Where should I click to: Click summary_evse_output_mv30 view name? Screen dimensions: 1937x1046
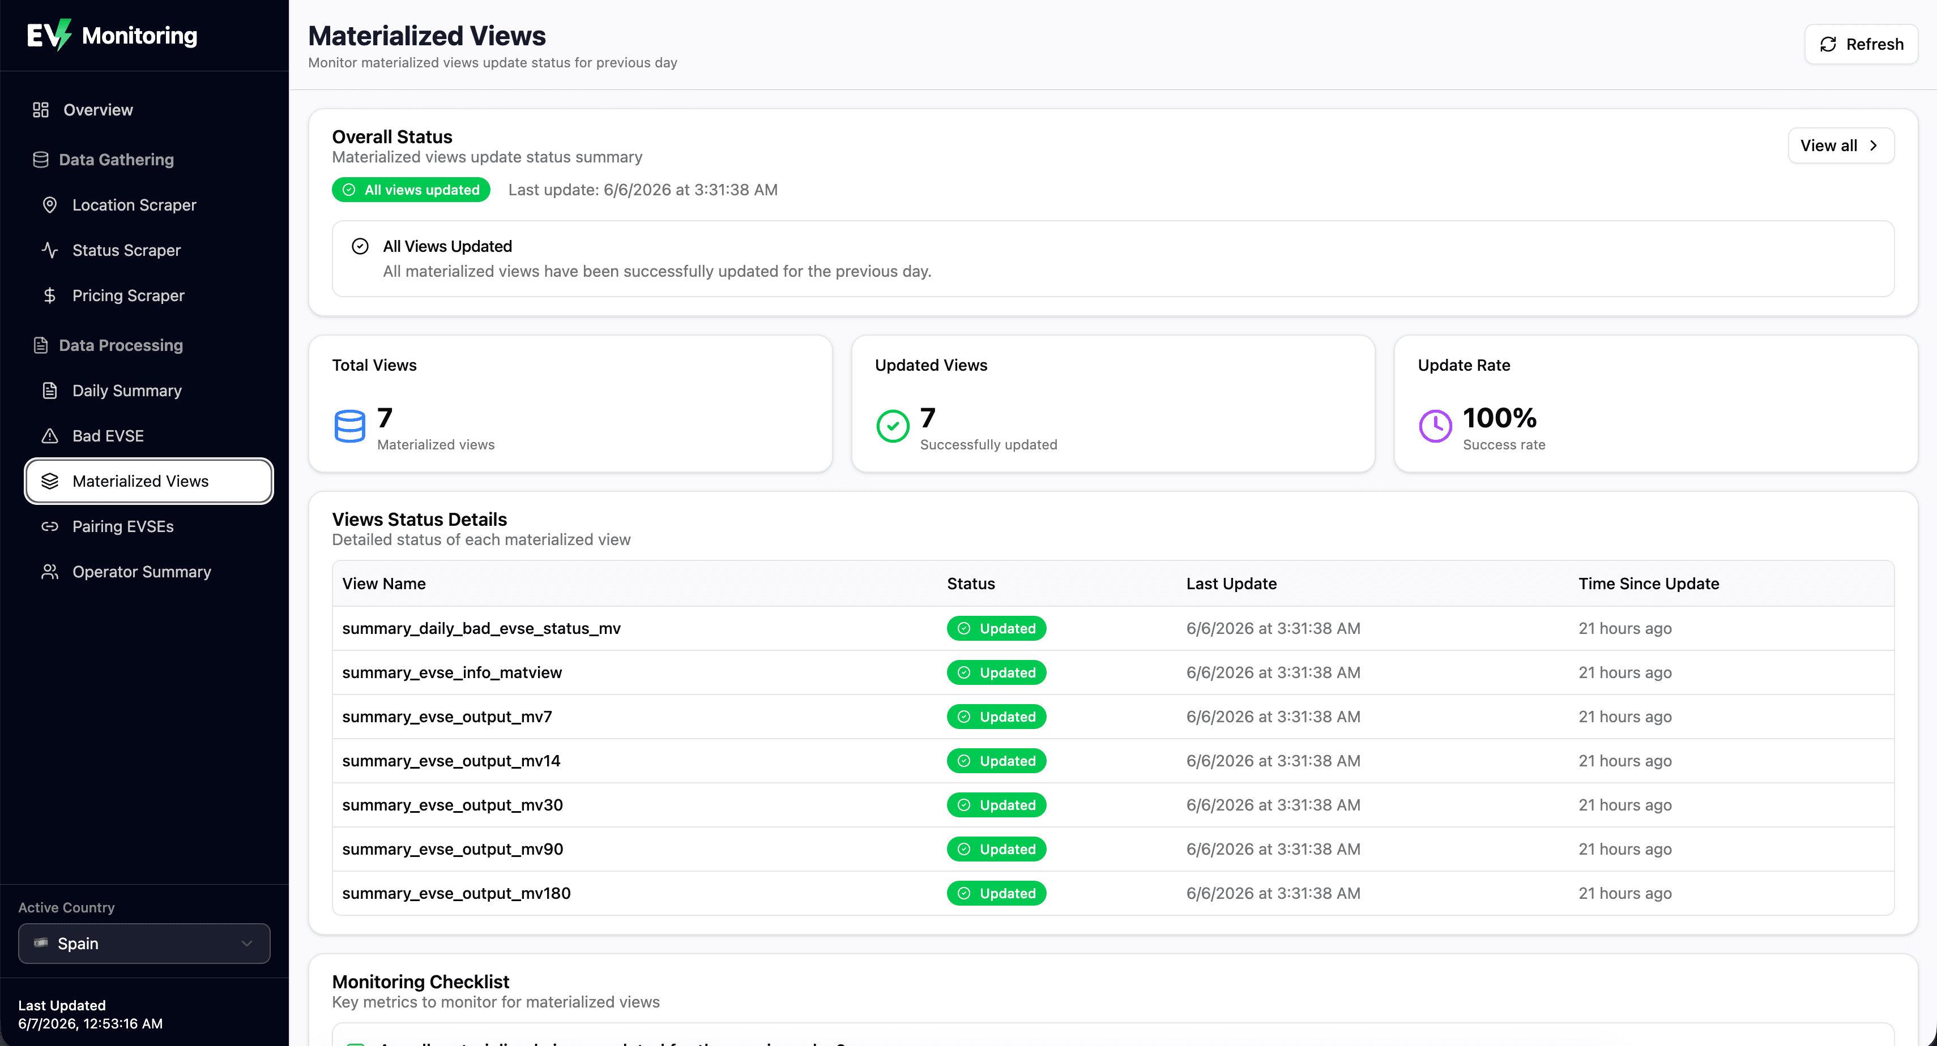[x=453, y=805]
